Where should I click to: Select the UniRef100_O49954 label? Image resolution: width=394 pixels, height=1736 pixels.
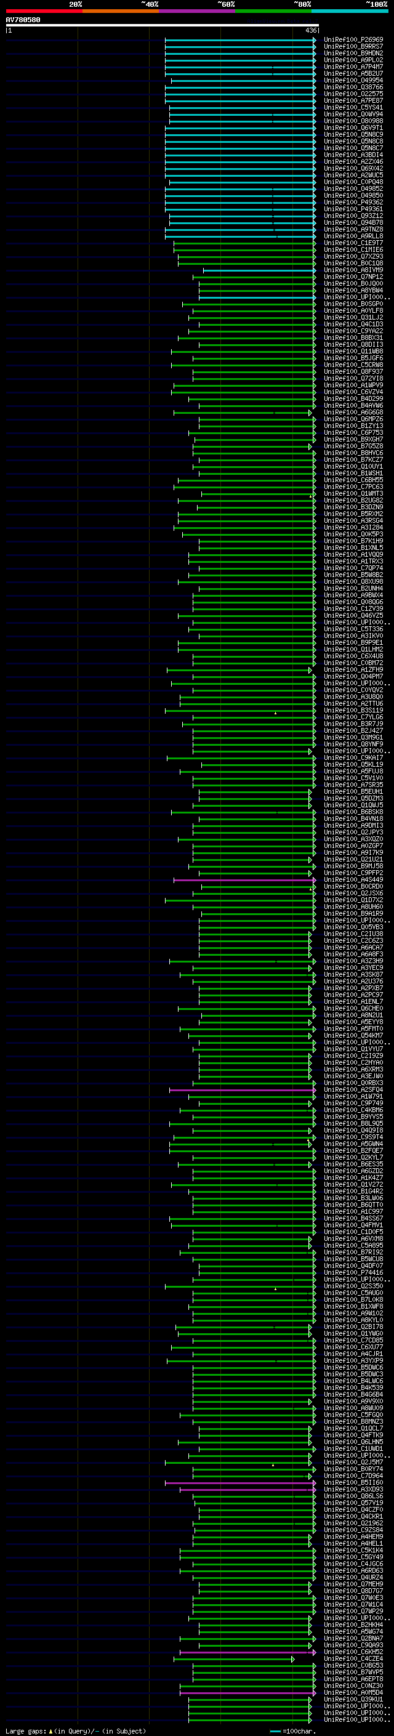coord(353,80)
